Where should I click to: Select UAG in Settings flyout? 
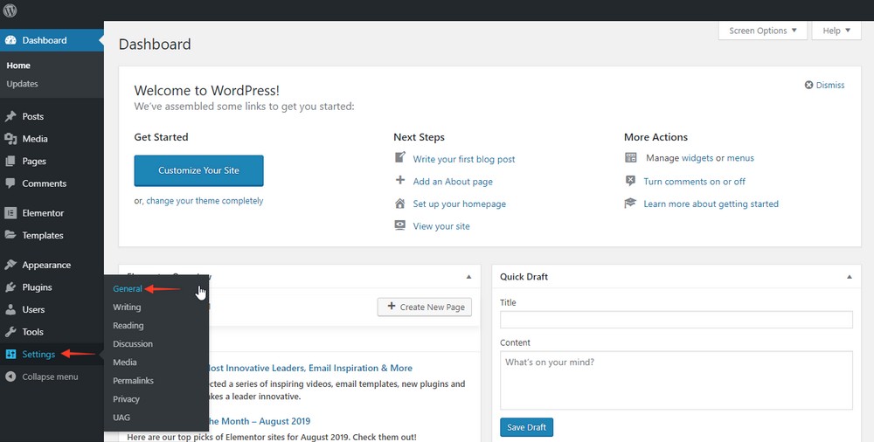point(121,418)
